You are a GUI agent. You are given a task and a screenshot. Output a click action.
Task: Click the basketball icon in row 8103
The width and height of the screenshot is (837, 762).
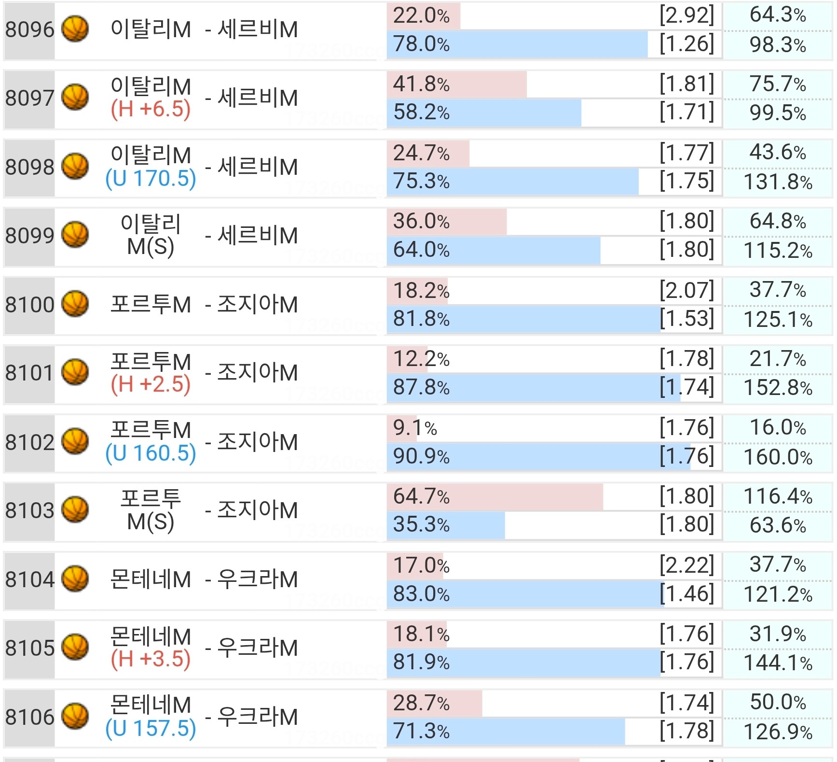[x=75, y=510]
